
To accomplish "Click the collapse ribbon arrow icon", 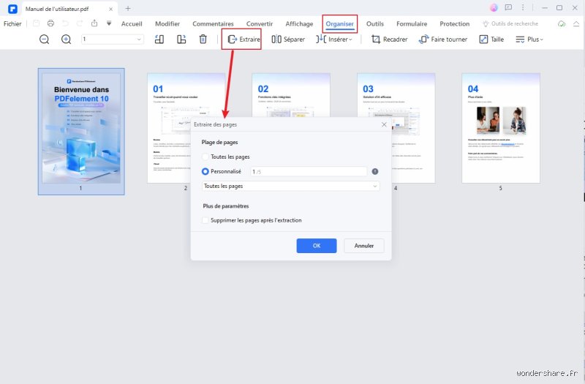I will (576, 23).
